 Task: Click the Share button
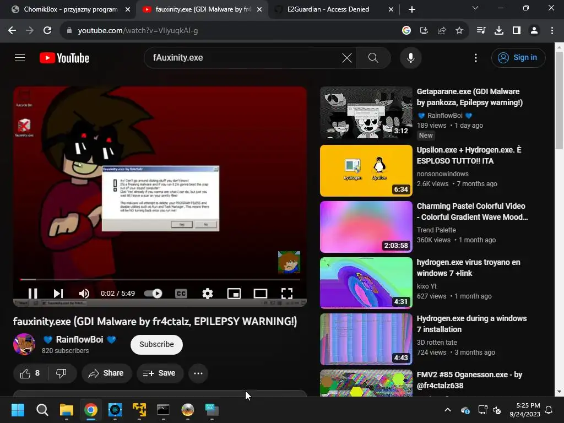pyautogui.click(x=106, y=373)
